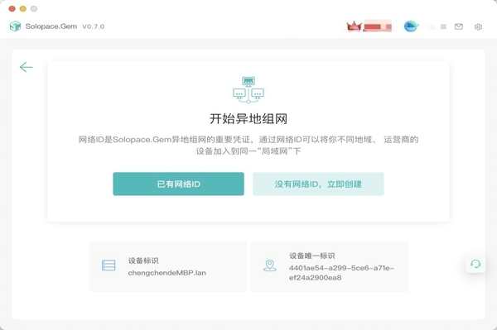This screenshot has width=497, height=330.
Task: Click the device identifier server icon
Action: point(109,265)
